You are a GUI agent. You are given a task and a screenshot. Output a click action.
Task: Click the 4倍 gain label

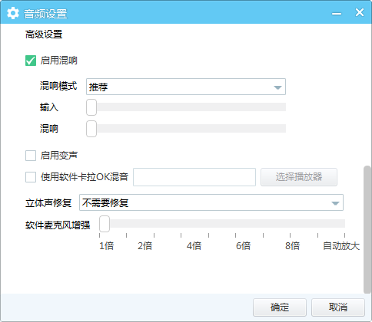pos(194,246)
